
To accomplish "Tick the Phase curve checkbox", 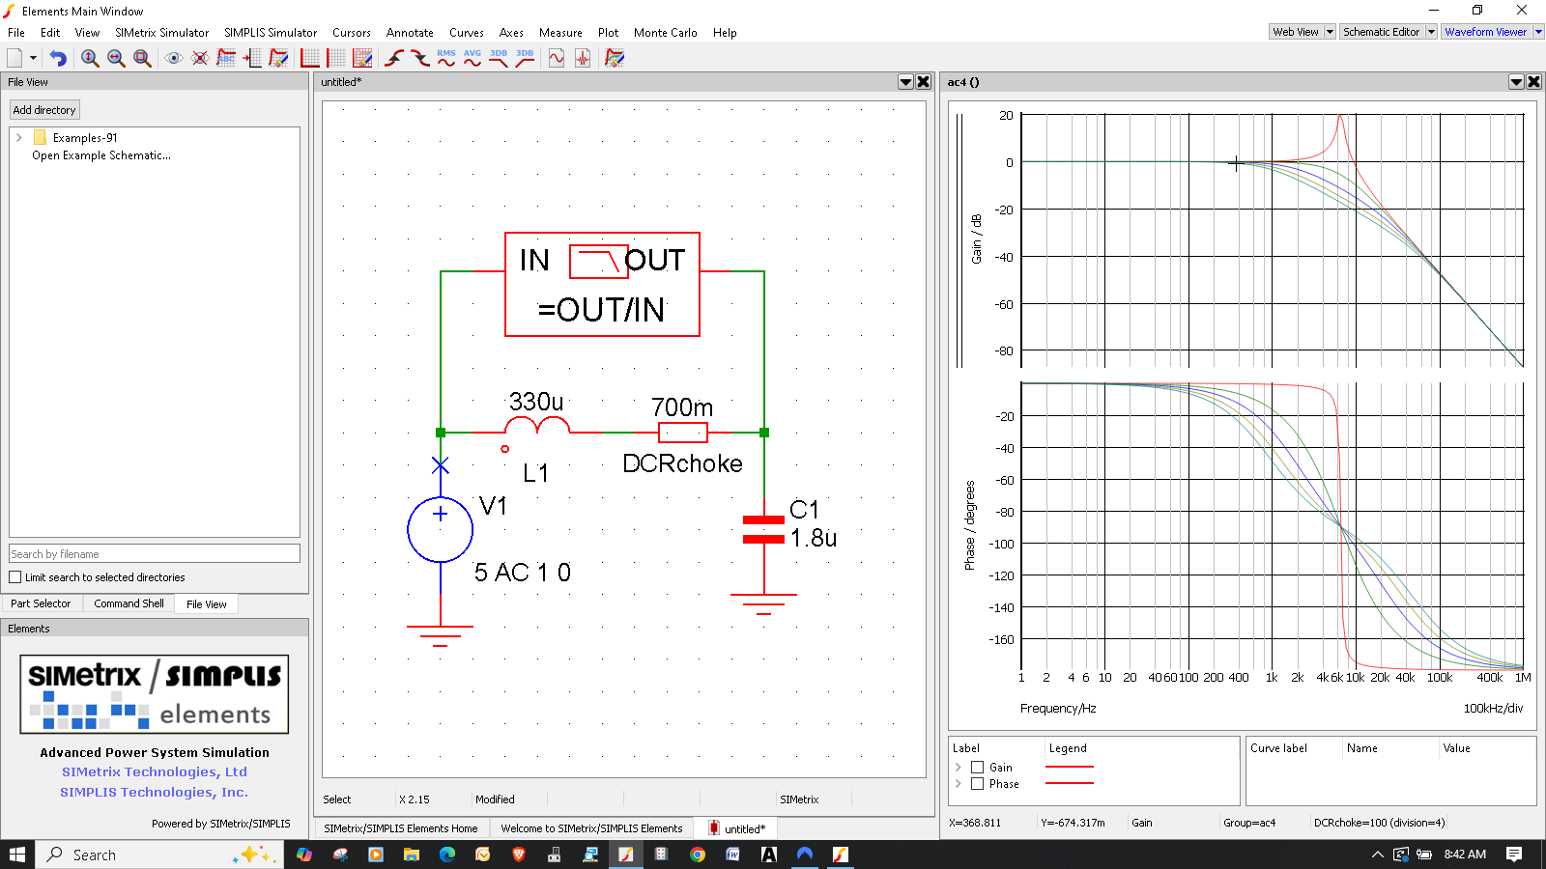I will pos(977,784).
